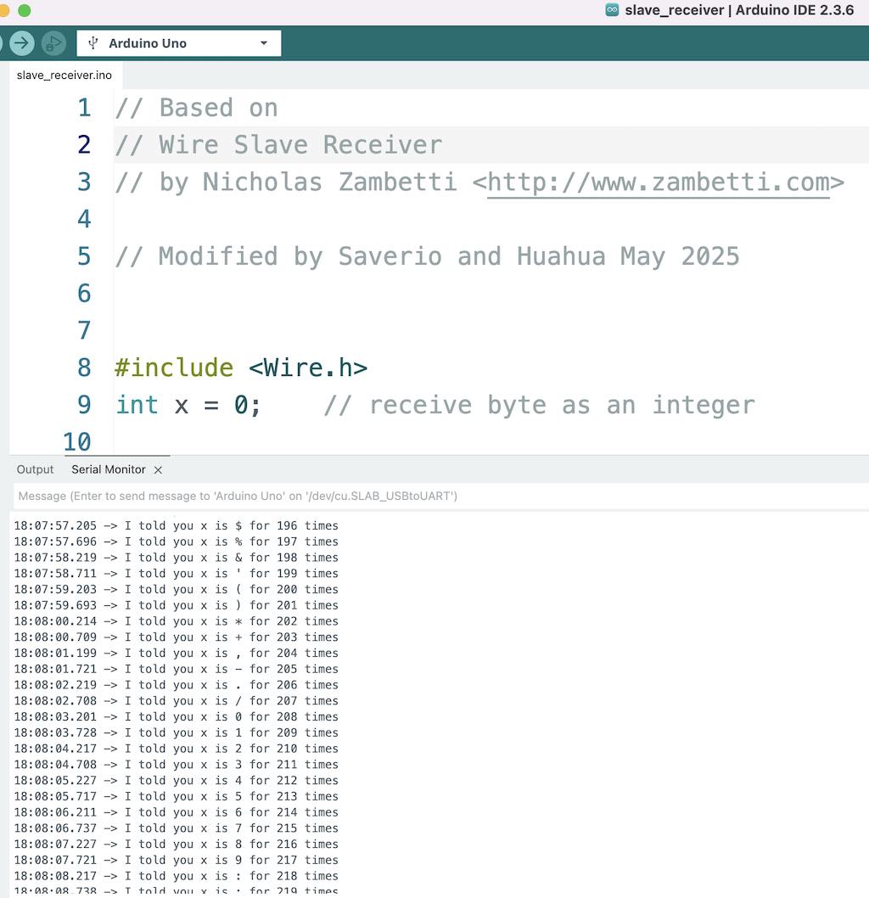
Task: Click the green window maximize button
Action: point(24,10)
